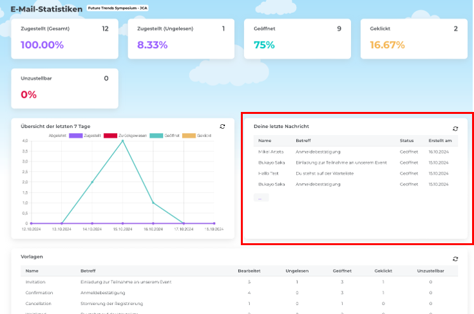
Task: Click the Name header in last messages table
Action: pos(265,141)
